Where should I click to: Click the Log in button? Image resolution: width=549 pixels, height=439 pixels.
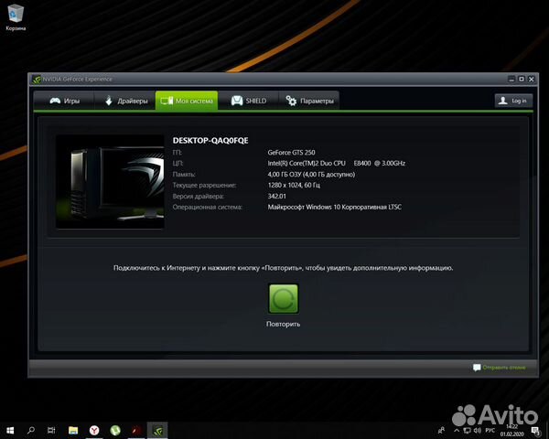coord(513,101)
